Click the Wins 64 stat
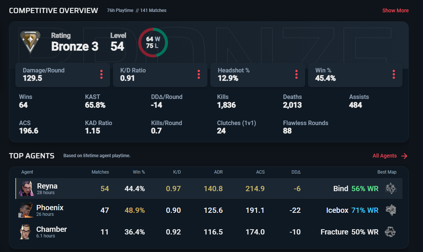 25,101
